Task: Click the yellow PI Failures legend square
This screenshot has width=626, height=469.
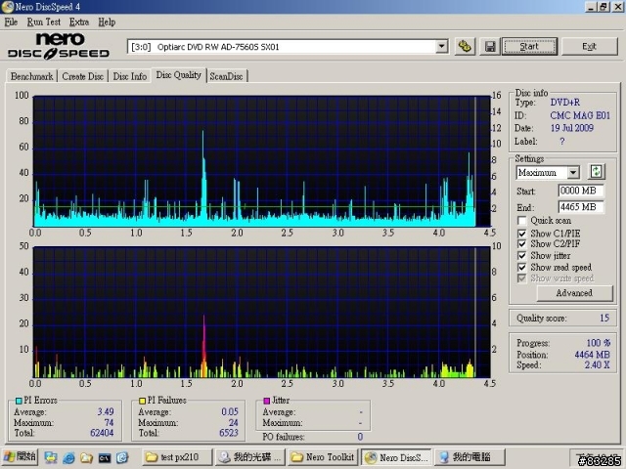Action: [x=142, y=401]
